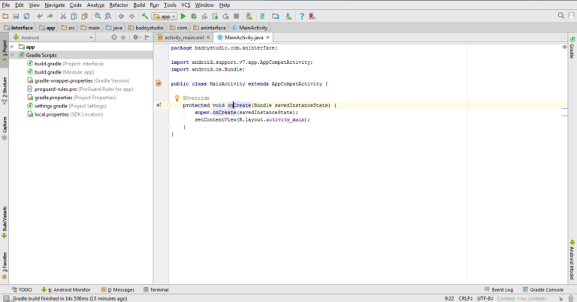Click the green Run app button
The image size is (577, 302).
pyautogui.click(x=184, y=16)
